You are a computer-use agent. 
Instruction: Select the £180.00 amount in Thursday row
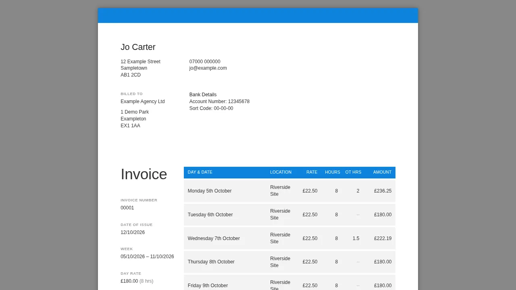point(383,262)
